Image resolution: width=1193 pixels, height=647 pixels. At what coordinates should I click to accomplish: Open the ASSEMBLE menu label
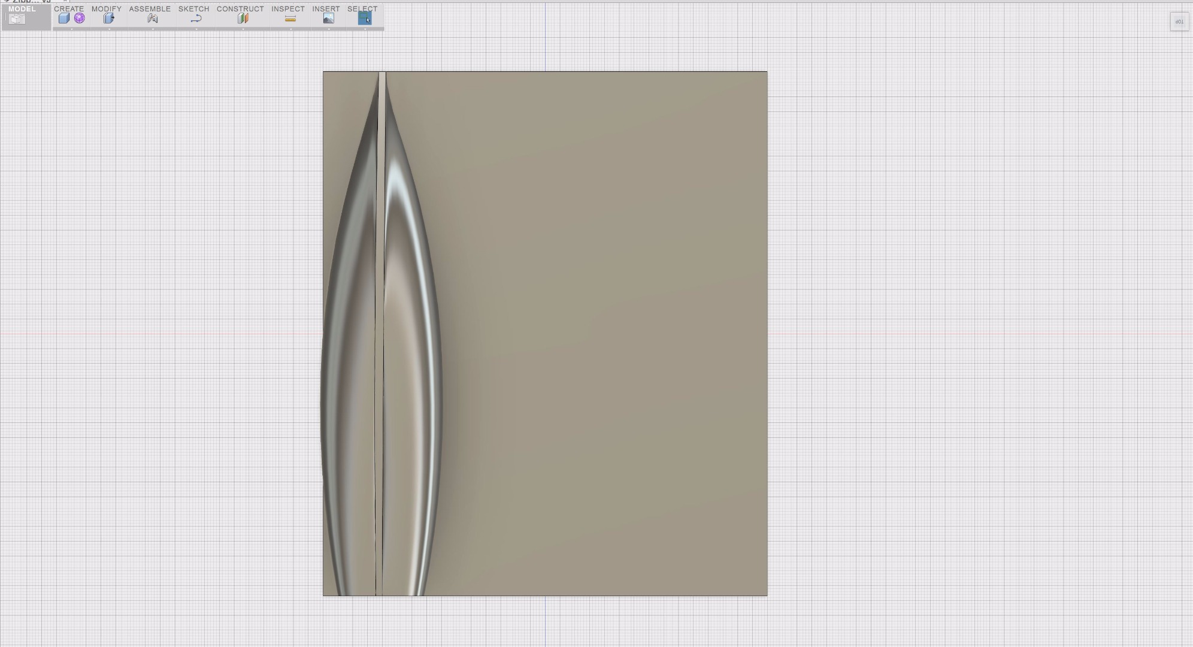tap(150, 8)
